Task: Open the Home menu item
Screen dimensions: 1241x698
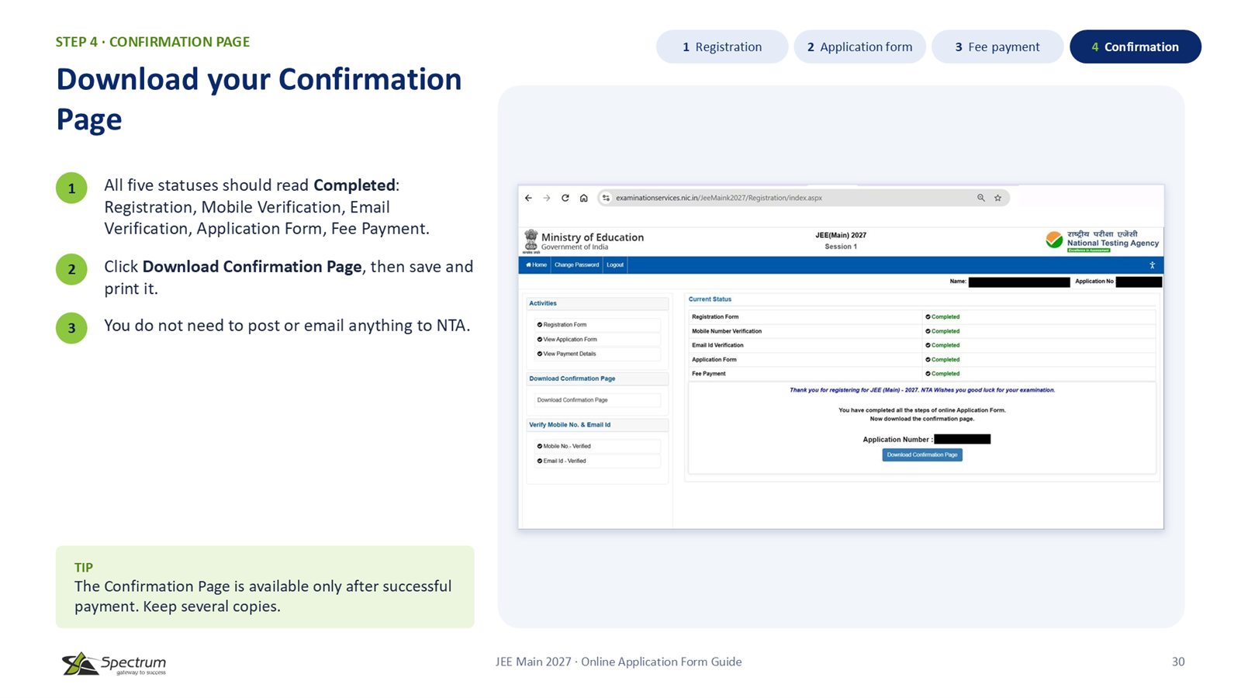Action: 536,265
